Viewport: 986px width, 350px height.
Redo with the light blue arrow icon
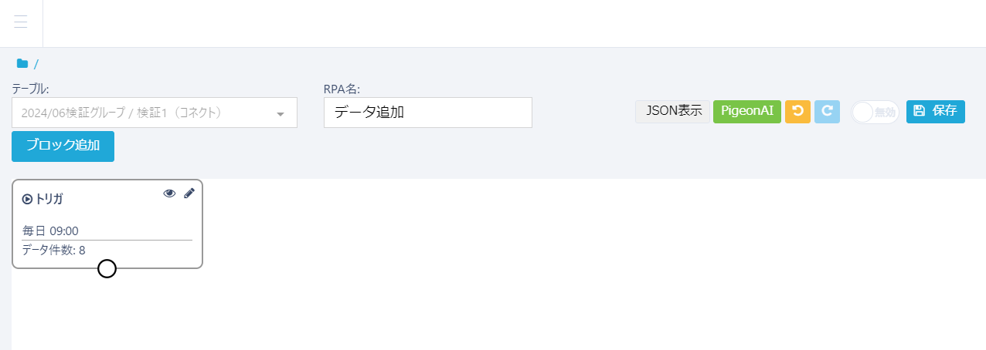coord(827,111)
